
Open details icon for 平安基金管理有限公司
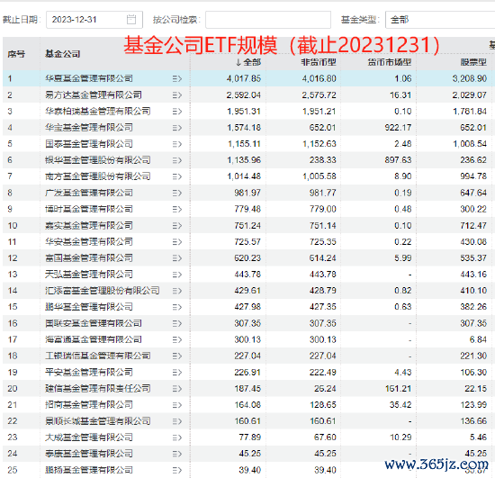click(x=177, y=373)
